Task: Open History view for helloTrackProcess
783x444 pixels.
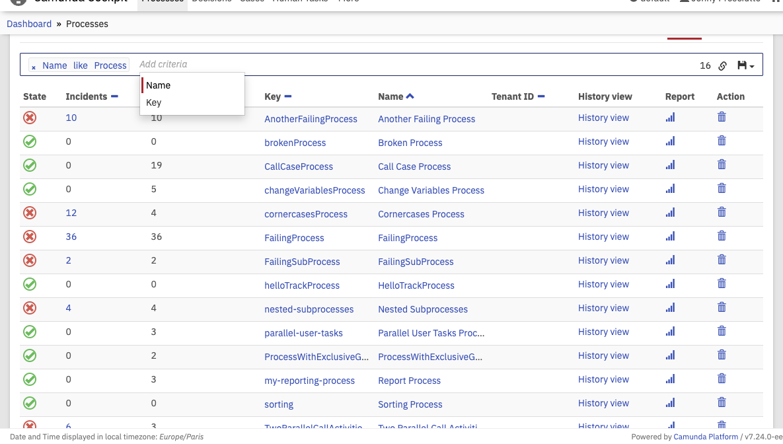Action: pyautogui.click(x=603, y=284)
